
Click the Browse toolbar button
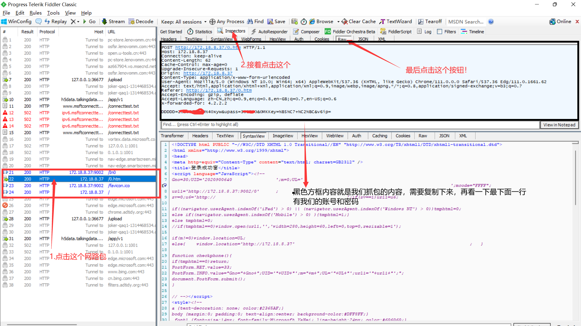(x=321, y=22)
